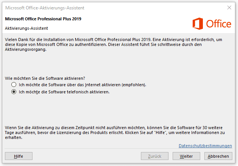Click the empty grey area below the radio options
This screenshot has width=238, height=166.
118,110
